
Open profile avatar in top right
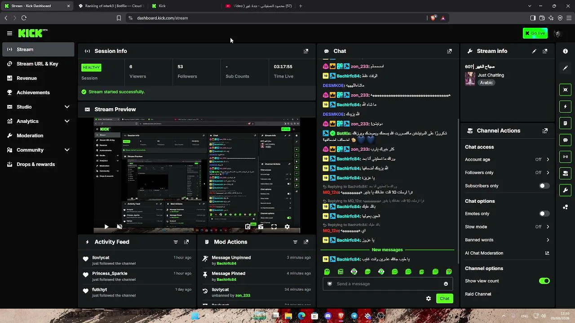[558, 33]
